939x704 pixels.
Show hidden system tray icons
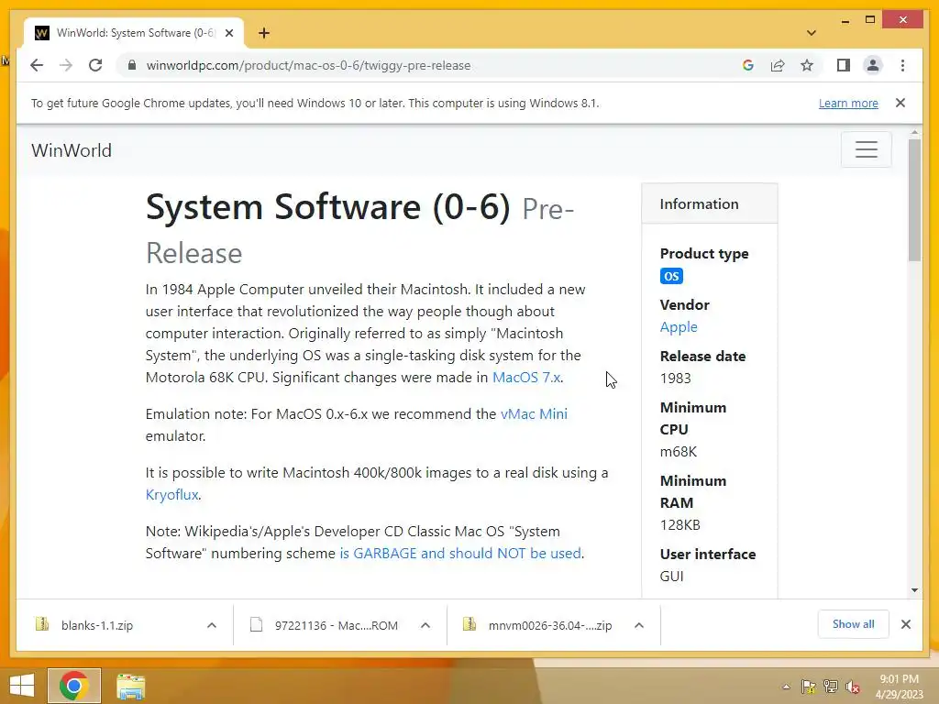(x=786, y=687)
